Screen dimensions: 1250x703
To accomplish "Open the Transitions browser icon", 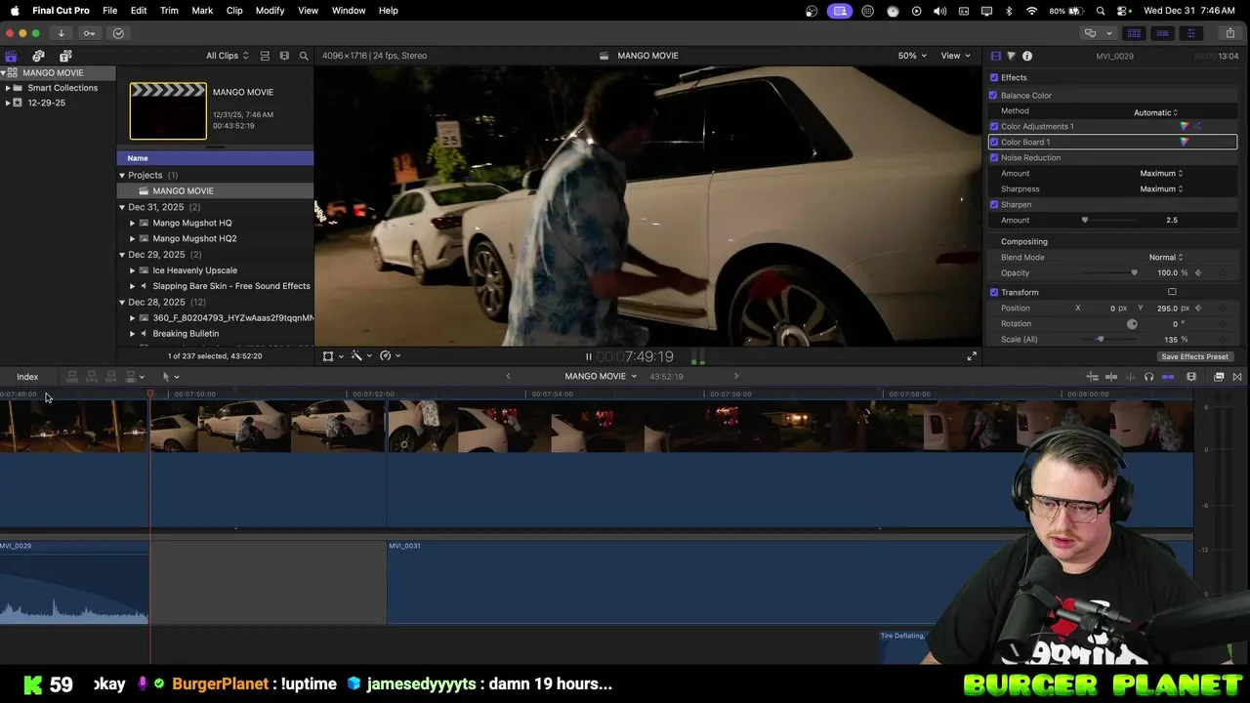I will click(x=1237, y=377).
